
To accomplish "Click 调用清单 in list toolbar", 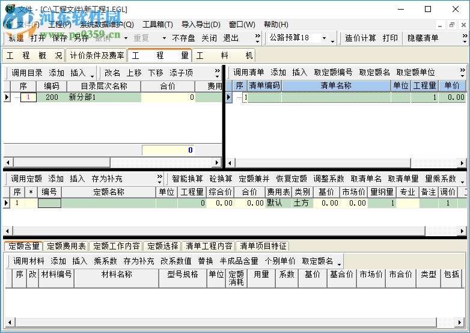I will (249, 72).
